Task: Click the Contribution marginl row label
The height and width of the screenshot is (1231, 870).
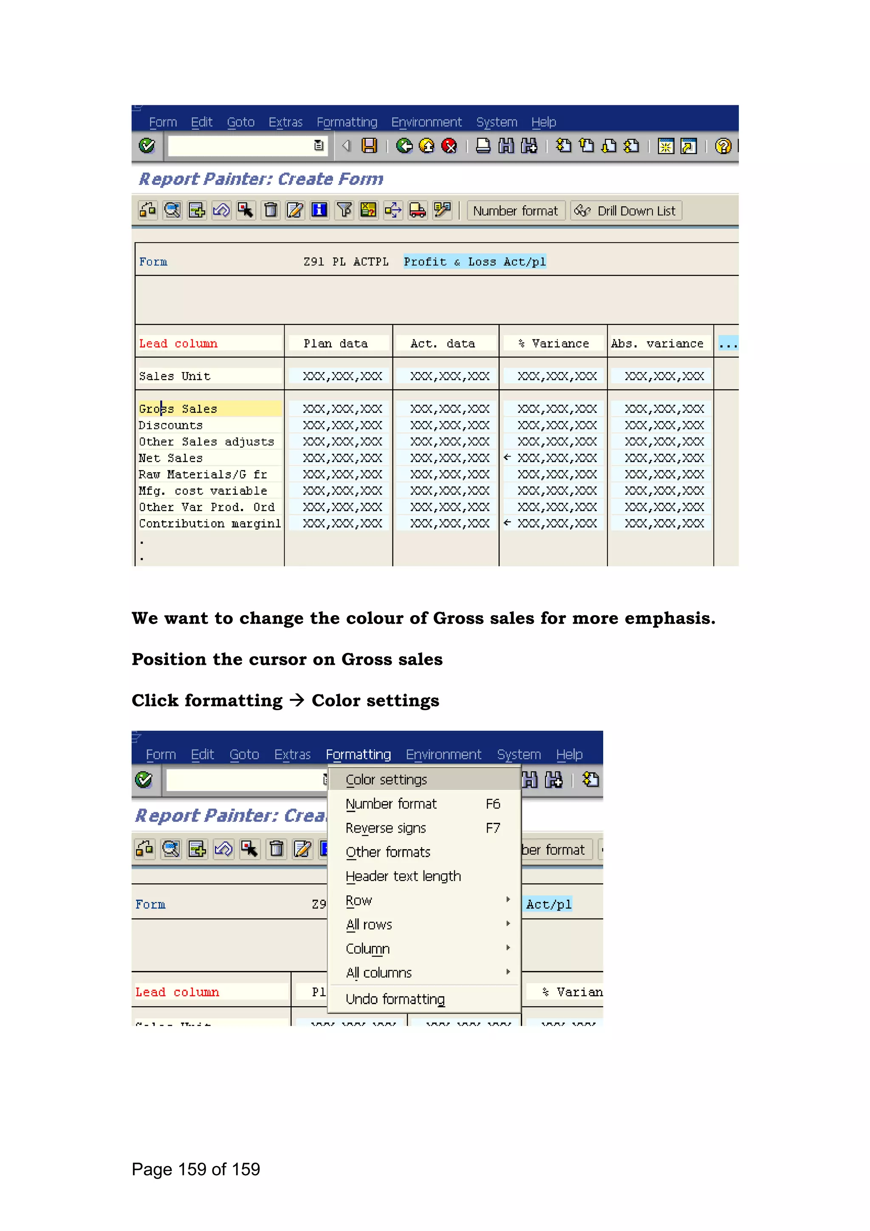Action: tap(209, 523)
